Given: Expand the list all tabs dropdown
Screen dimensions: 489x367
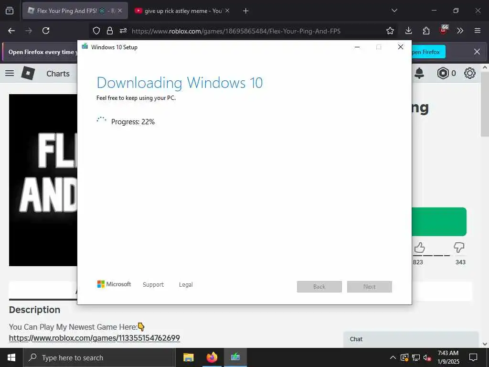Looking at the screenshot, I should [394, 11].
